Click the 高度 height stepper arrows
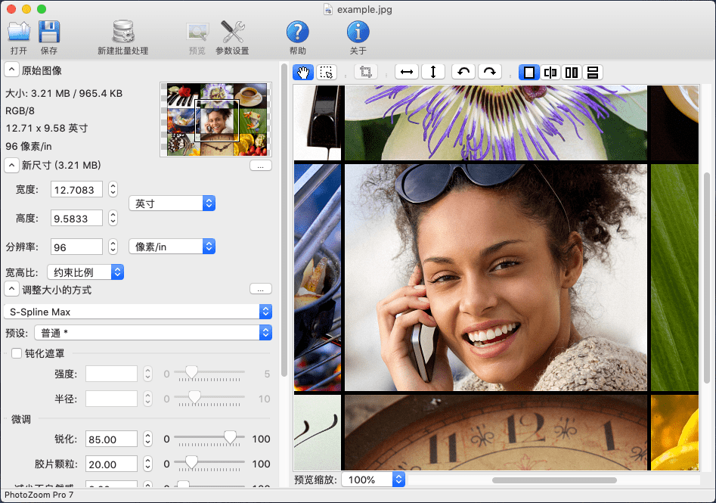This screenshot has height=503, width=716. tap(113, 218)
